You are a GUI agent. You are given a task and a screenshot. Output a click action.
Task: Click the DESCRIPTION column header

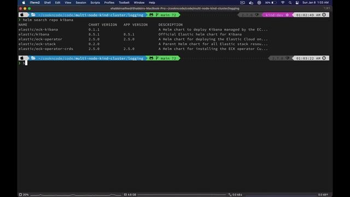[x=171, y=25]
